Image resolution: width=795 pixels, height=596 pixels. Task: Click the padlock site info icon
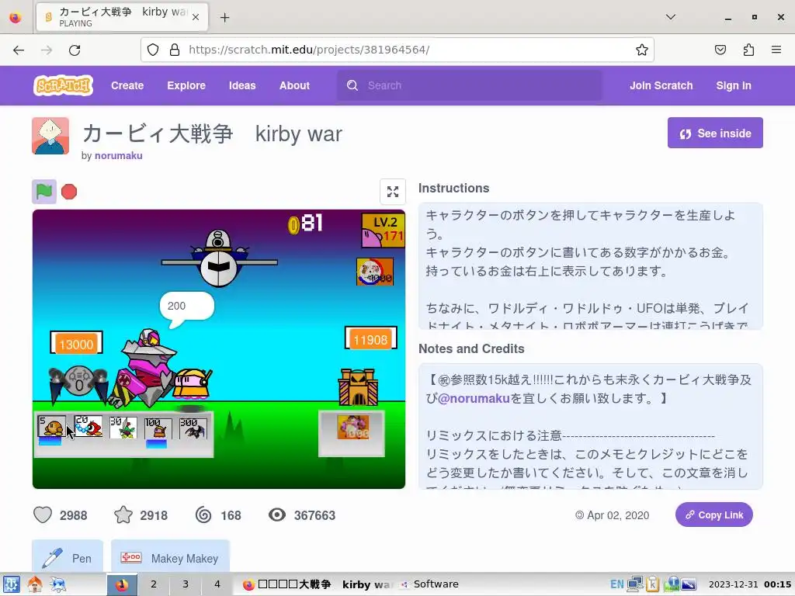point(175,50)
